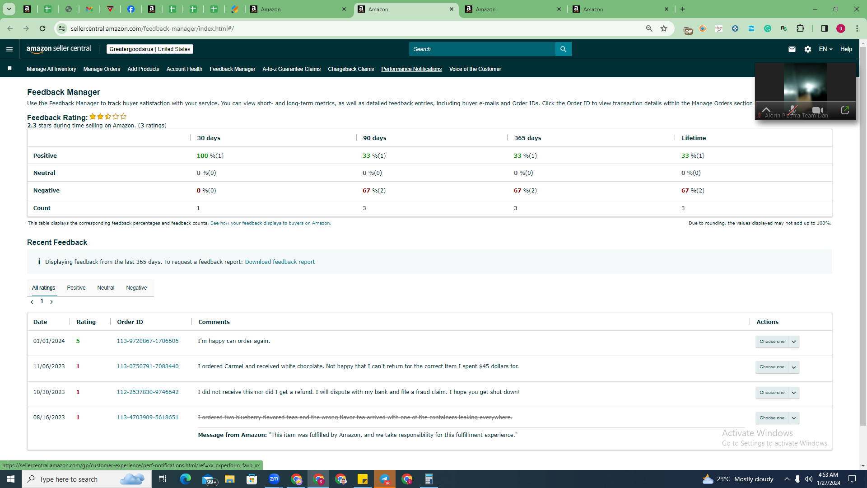Expand Choose one for 01/01/2024 feedback
Image resolution: width=867 pixels, height=488 pixels.
click(x=777, y=342)
